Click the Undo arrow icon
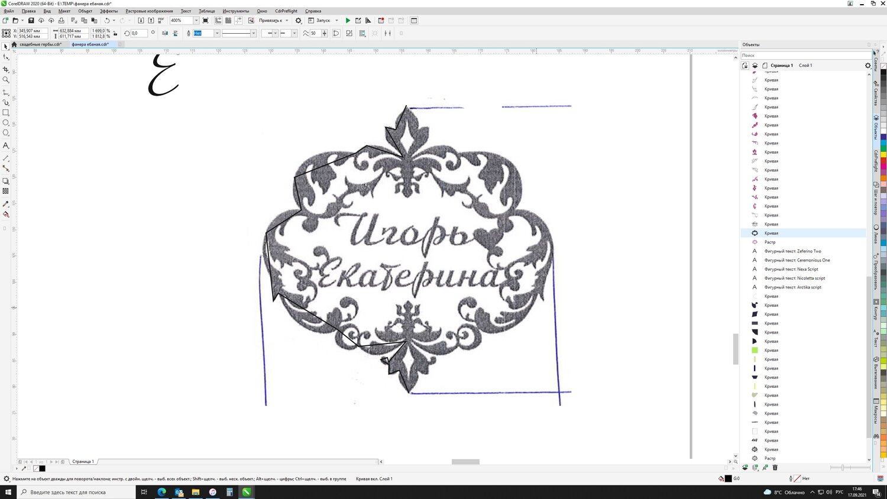 tap(107, 20)
